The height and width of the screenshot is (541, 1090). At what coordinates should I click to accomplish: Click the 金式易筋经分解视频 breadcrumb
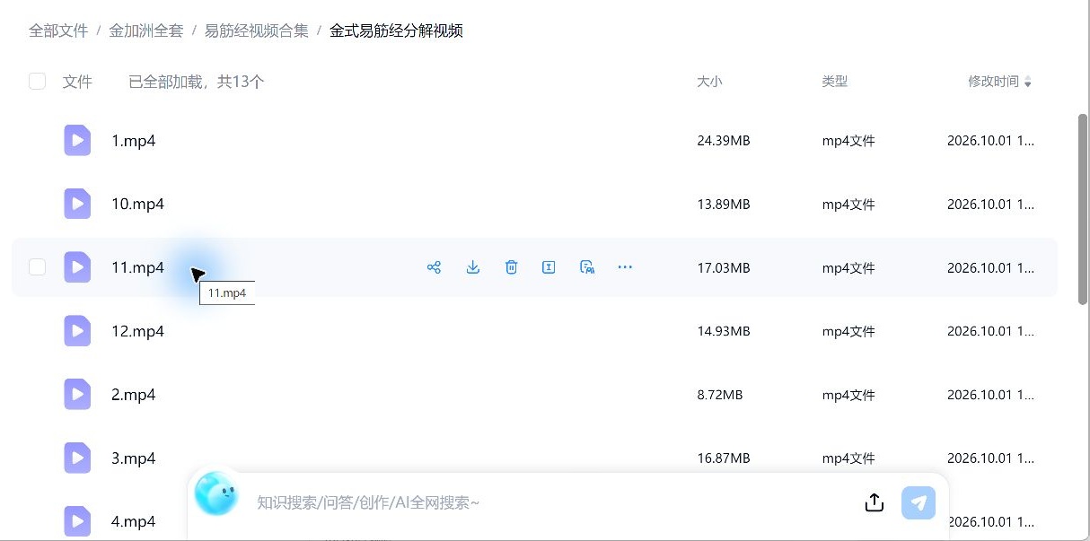click(396, 31)
